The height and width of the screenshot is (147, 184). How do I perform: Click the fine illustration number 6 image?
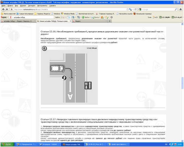tap(69, 75)
